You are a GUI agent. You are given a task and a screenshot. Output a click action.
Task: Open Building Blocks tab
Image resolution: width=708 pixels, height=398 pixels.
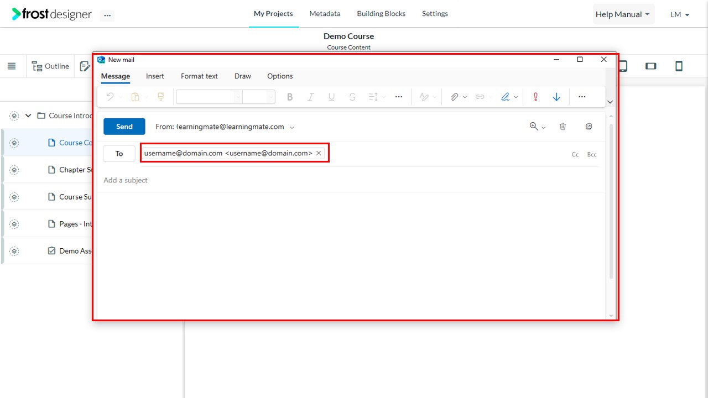(x=381, y=14)
